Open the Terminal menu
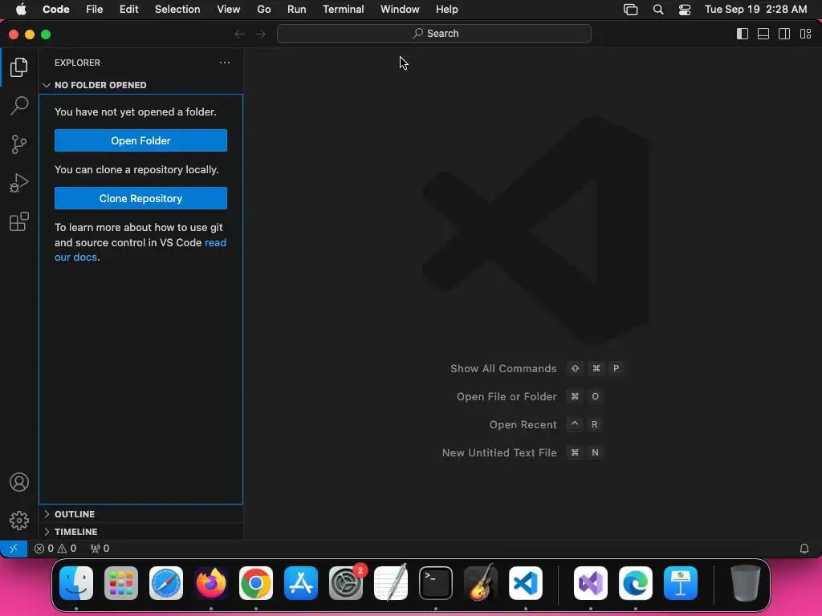 [343, 10]
